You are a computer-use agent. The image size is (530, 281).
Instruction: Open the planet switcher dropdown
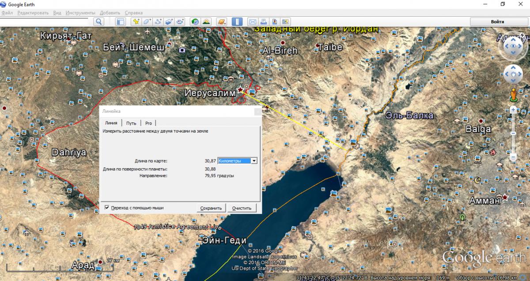[222, 22]
